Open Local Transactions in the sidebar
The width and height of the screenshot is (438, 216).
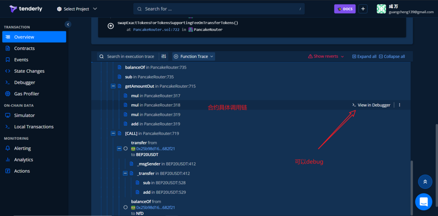coord(34,127)
